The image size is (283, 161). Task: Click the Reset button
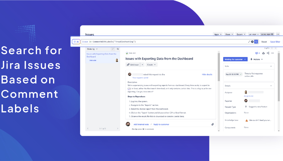pyautogui.click(x=264, y=42)
